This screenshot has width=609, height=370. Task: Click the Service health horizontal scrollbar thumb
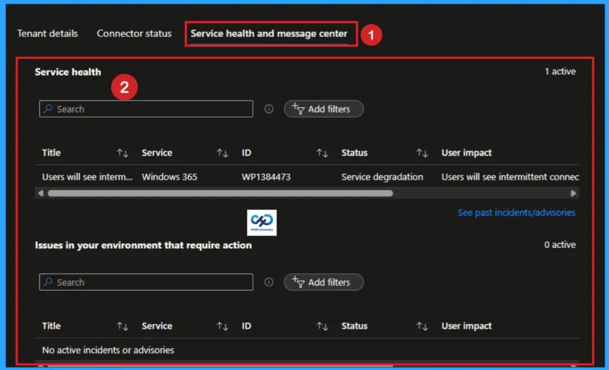[220, 193]
